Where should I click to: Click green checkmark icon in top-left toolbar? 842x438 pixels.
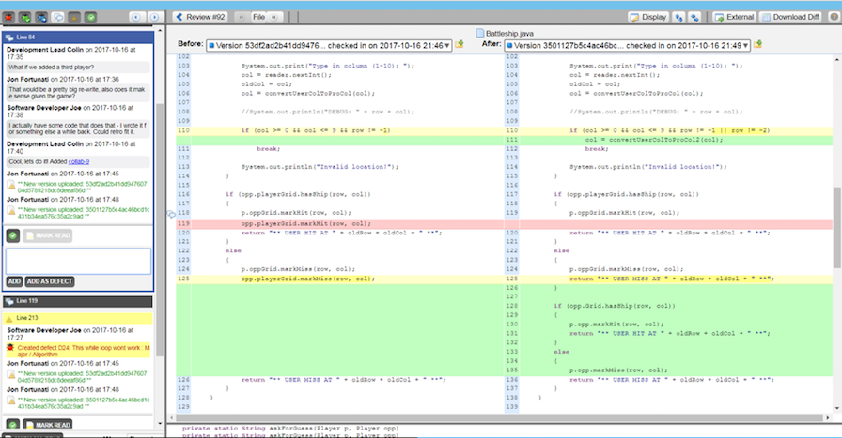coord(90,17)
